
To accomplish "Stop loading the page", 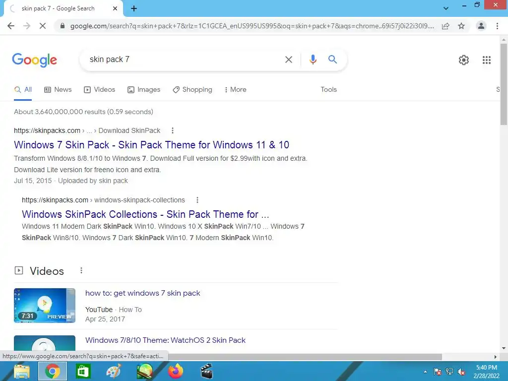I will pos(43,26).
